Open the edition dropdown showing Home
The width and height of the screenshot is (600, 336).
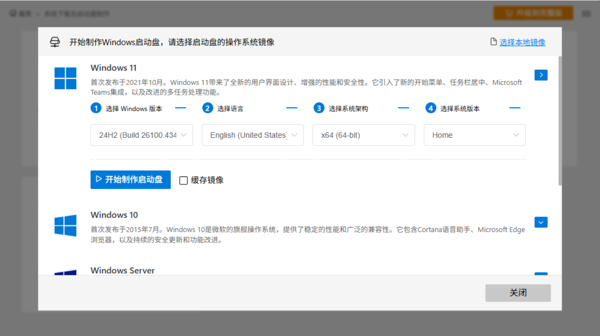[x=474, y=135]
